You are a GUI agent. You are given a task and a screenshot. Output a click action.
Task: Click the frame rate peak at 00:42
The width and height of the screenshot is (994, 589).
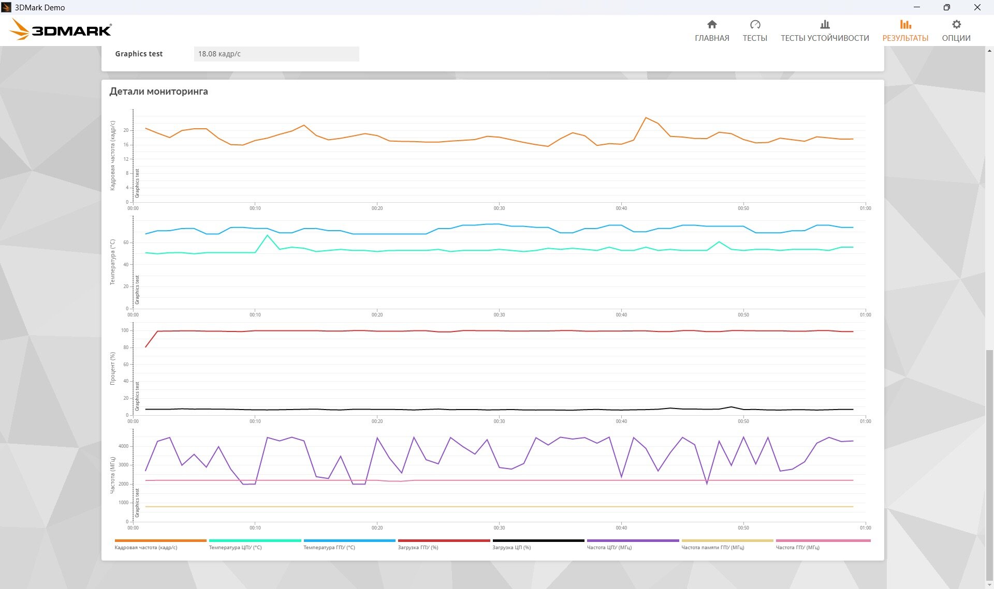coord(646,118)
